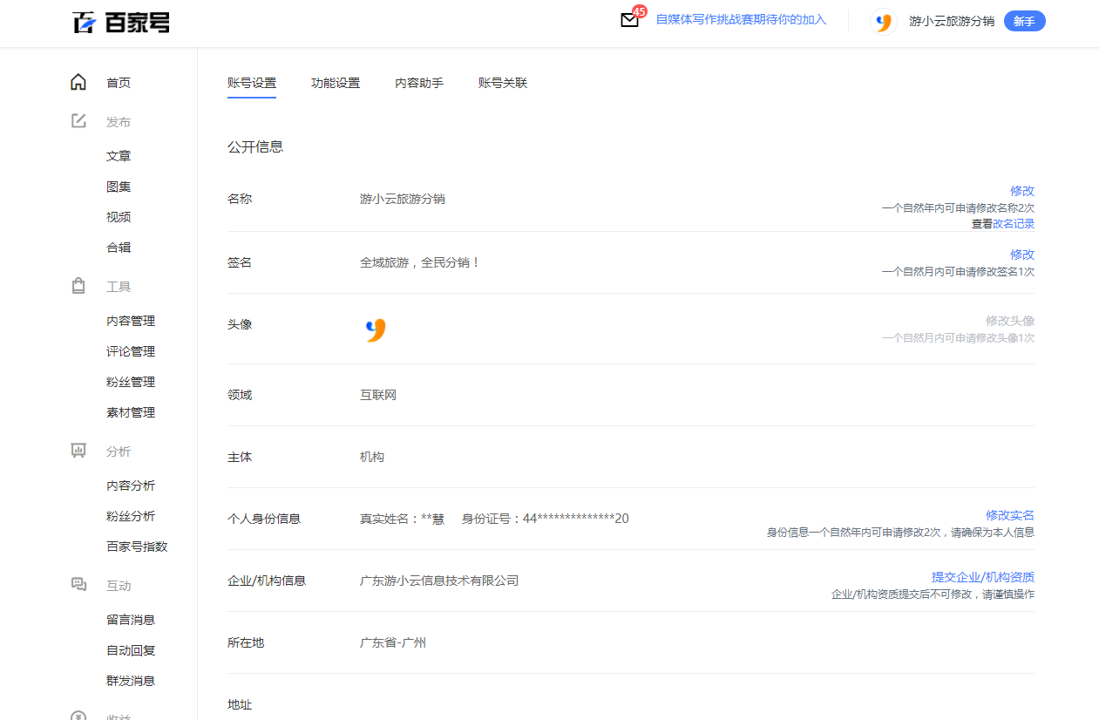Click the 互动 section header
Viewport: 1099px width, 720px height.
[119, 586]
